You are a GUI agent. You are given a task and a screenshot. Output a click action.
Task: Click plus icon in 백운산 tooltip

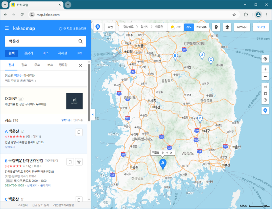(167, 153)
